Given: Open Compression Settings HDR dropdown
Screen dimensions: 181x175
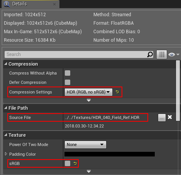Looking at the screenshot, I should pyautogui.click(x=88, y=92).
